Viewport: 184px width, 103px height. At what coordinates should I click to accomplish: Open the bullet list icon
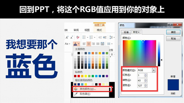point(84,37)
